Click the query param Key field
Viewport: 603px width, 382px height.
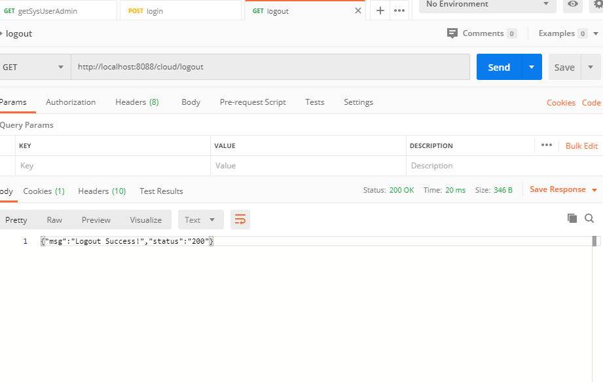pos(113,166)
